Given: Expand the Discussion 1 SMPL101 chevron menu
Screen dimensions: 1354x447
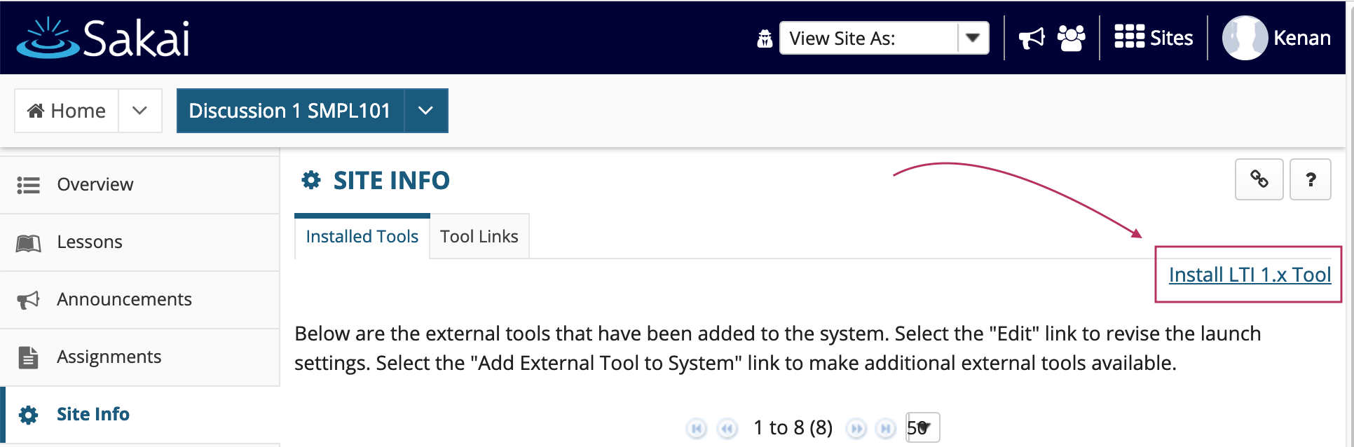Looking at the screenshot, I should tap(425, 111).
